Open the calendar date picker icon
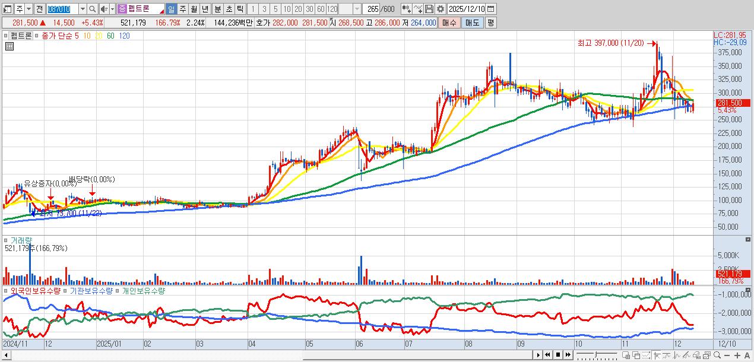This screenshot has width=754, height=362. [490, 9]
